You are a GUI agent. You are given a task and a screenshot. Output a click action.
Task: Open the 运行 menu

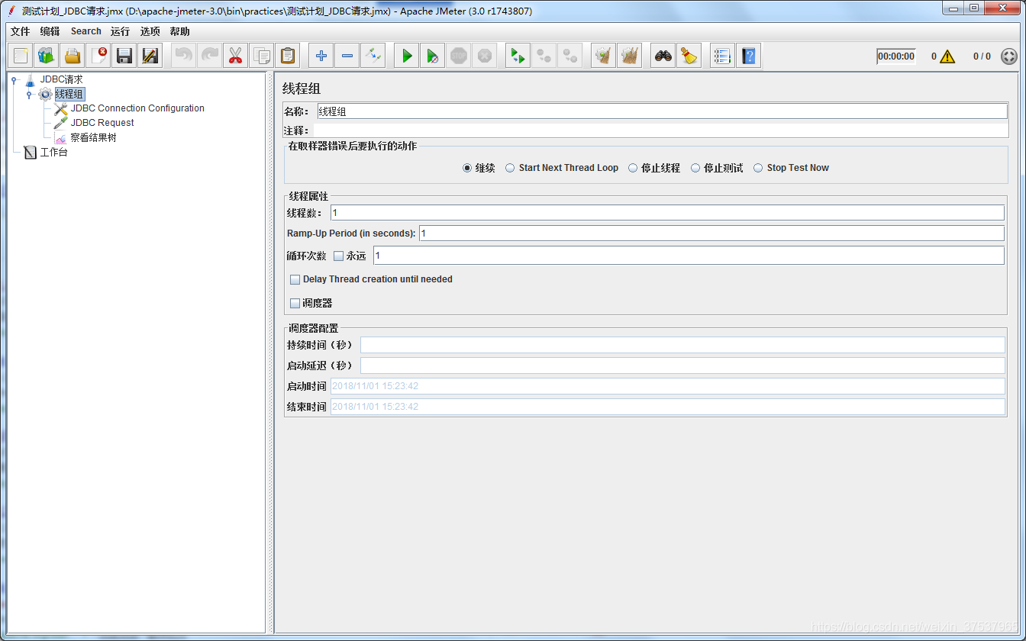pos(120,31)
